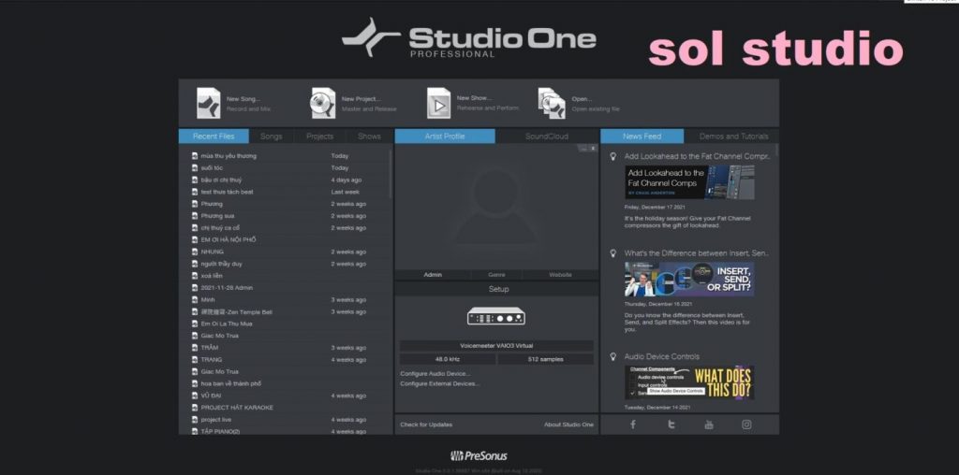Open the Demos and Tutorials tab
The height and width of the screenshot is (475, 959).
tap(733, 137)
